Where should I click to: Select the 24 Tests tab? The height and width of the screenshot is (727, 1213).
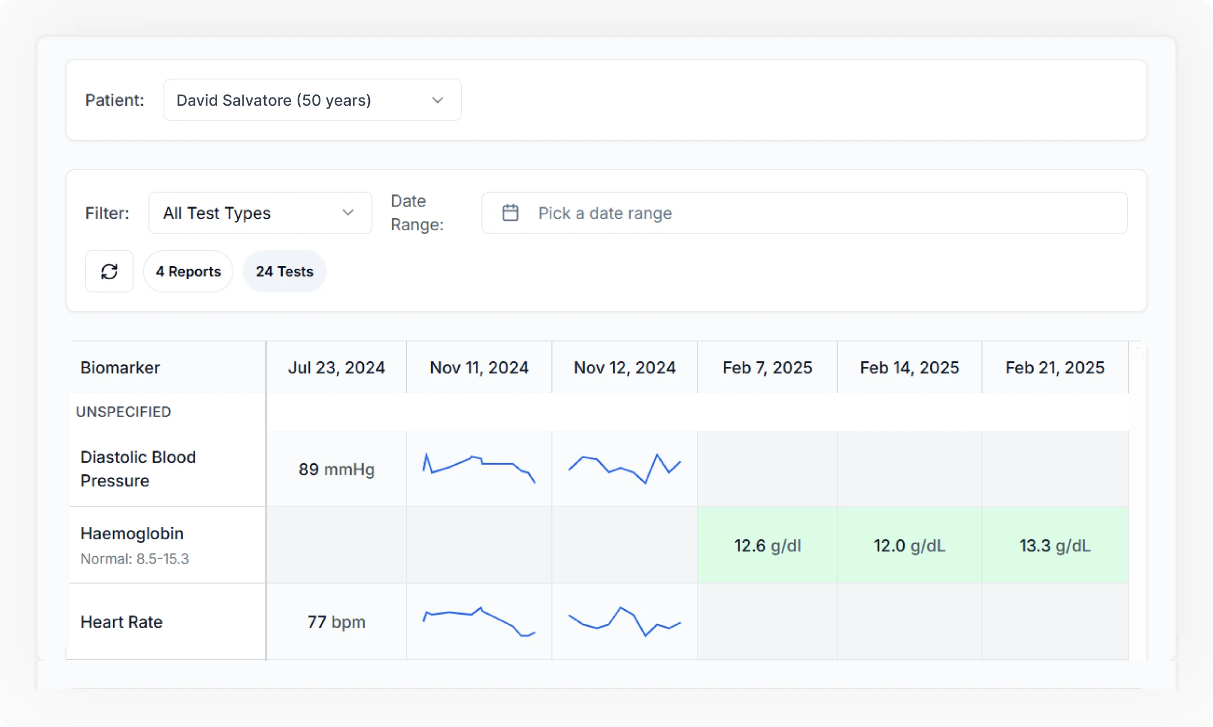(285, 272)
